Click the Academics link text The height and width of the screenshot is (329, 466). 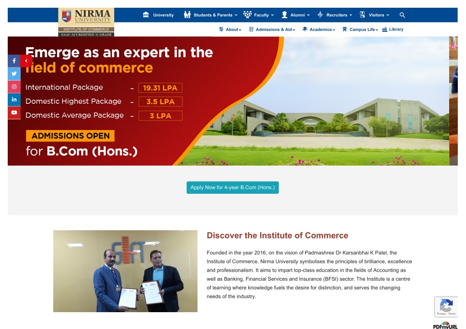(x=321, y=30)
